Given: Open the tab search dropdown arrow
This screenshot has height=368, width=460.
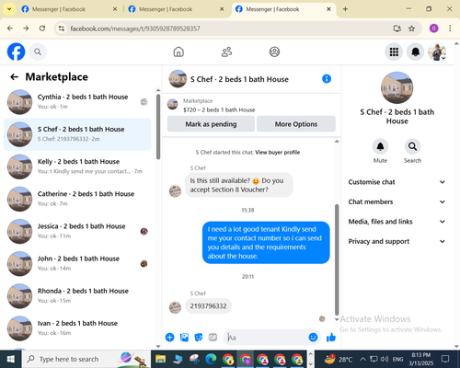Looking at the screenshot, I should pos(9,9).
